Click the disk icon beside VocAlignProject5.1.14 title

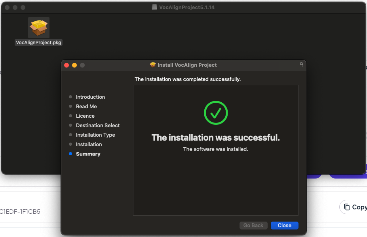pos(154,8)
